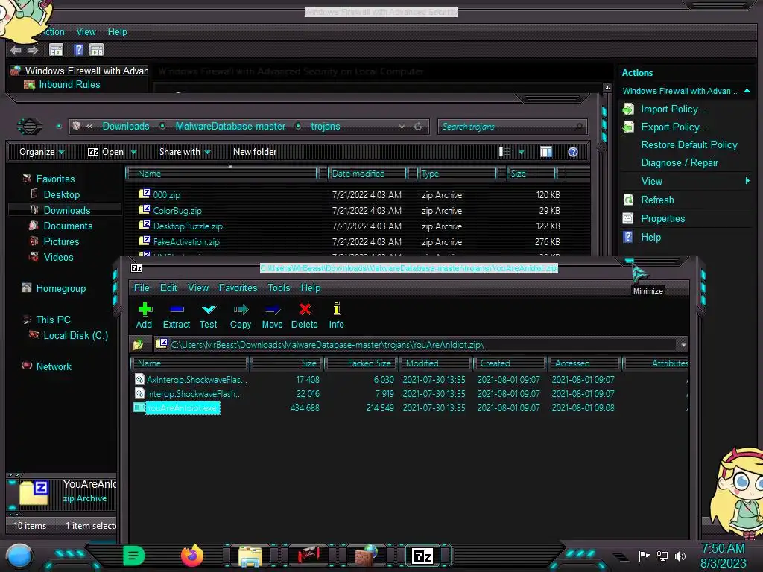Open the Favorites menu in 7-Zip

[238, 288]
